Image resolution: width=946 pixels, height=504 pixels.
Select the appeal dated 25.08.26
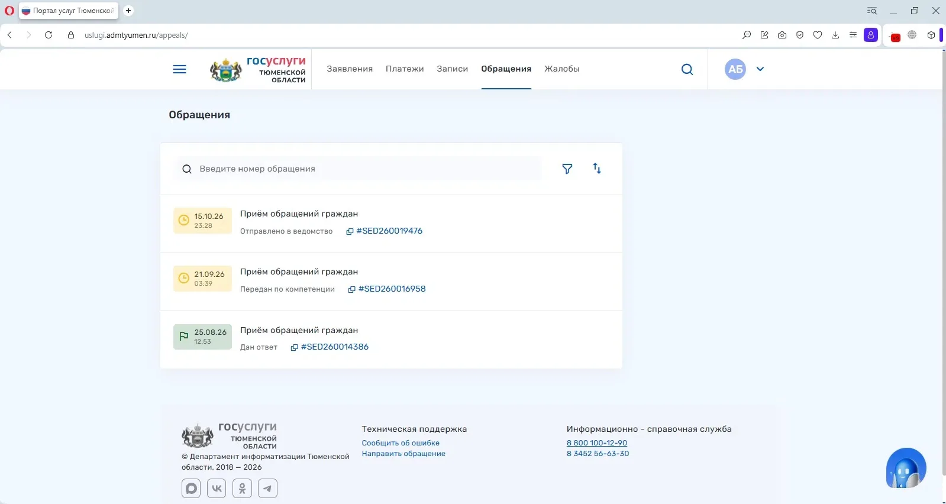click(x=391, y=340)
